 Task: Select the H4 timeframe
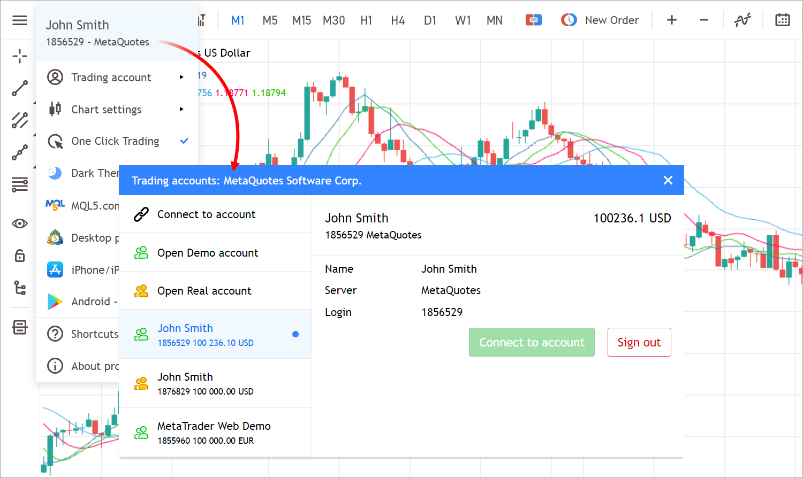point(398,20)
